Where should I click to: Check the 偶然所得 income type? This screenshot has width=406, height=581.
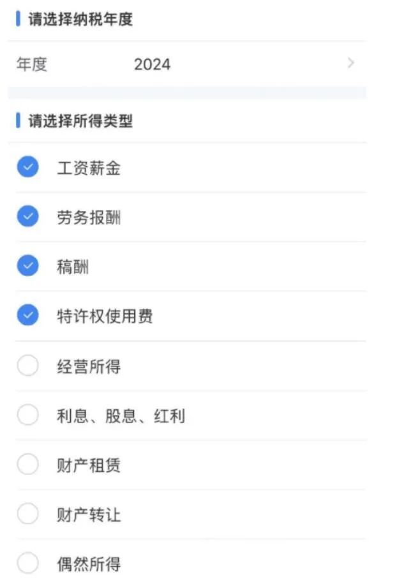click(28, 564)
